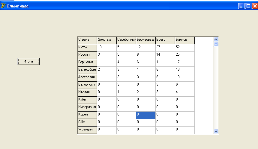Select Белоруссия's Баллов cell showing 6
This screenshot has width=258, height=149.
[x=185, y=85]
